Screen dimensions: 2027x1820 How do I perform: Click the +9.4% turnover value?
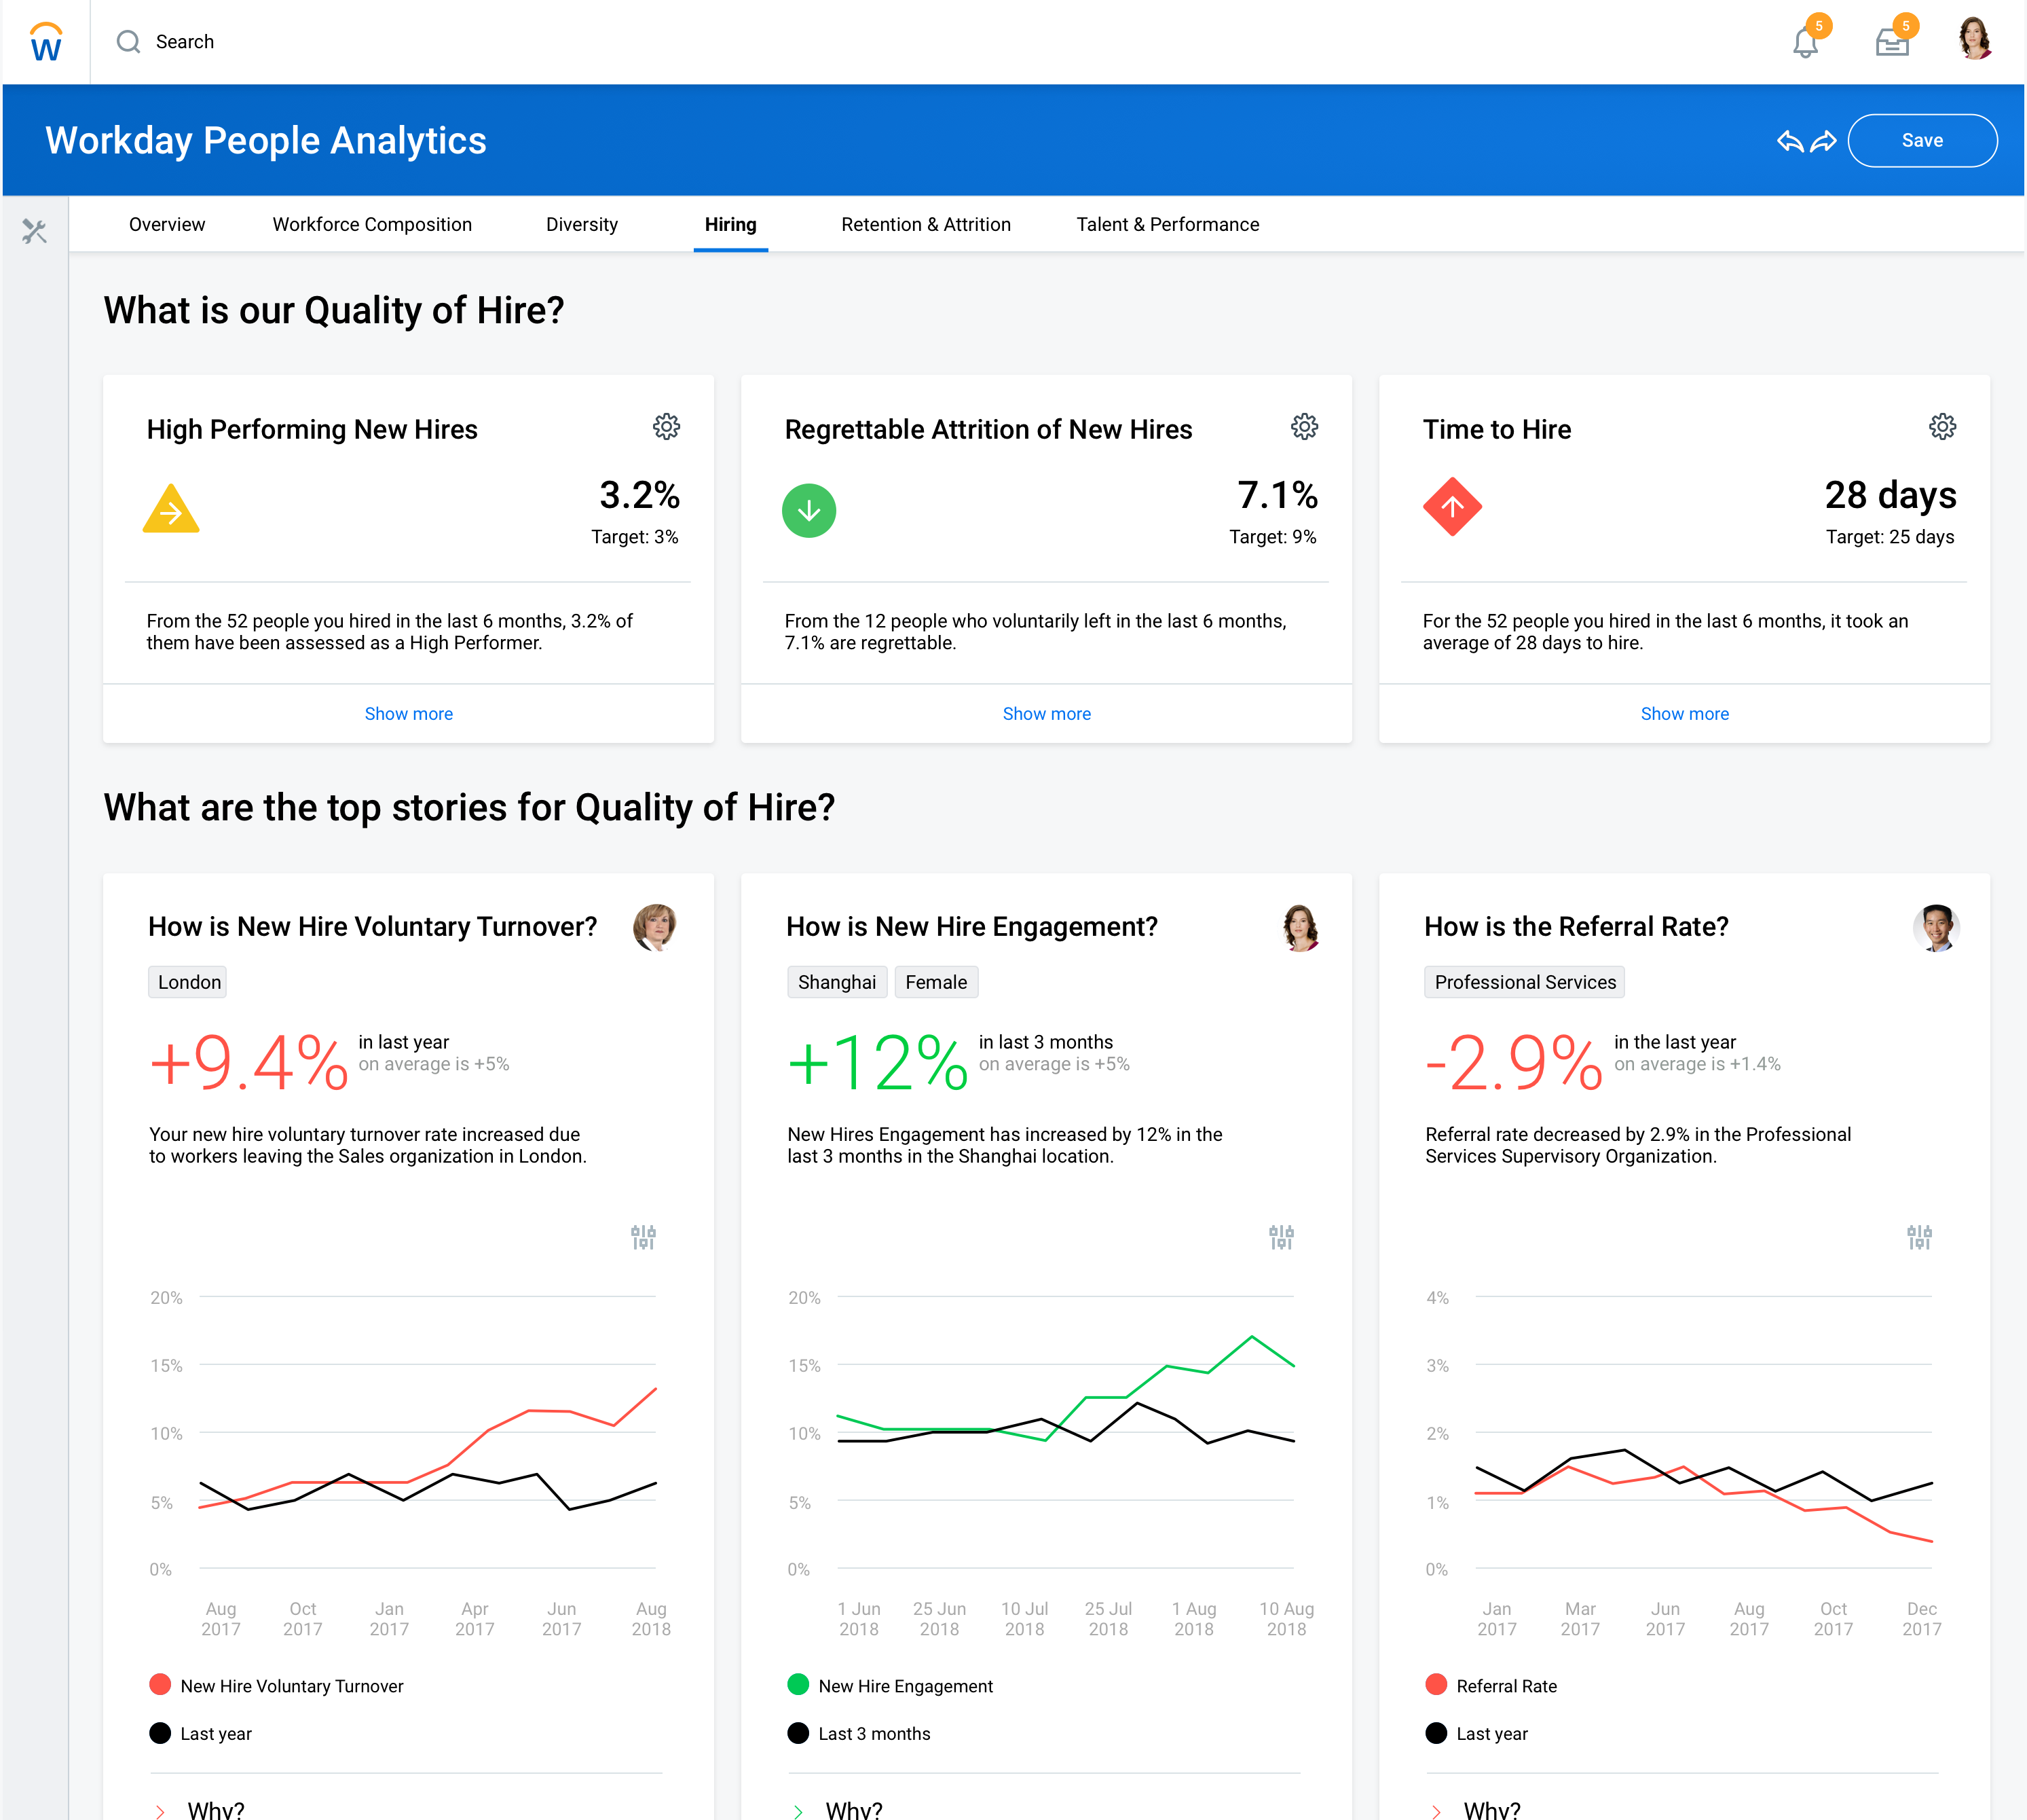click(x=248, y=1062)
